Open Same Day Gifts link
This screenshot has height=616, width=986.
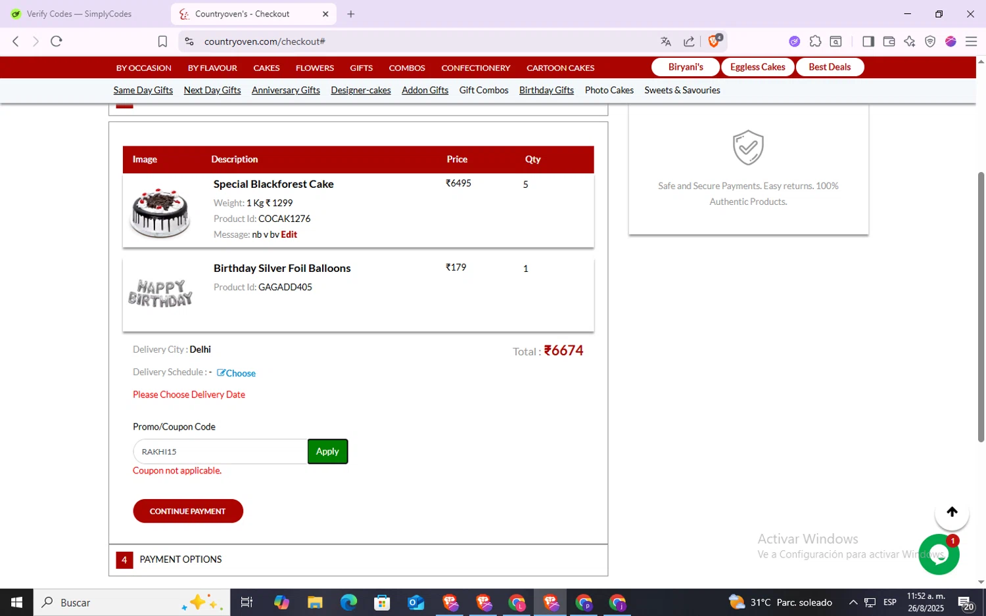point(143,90)
